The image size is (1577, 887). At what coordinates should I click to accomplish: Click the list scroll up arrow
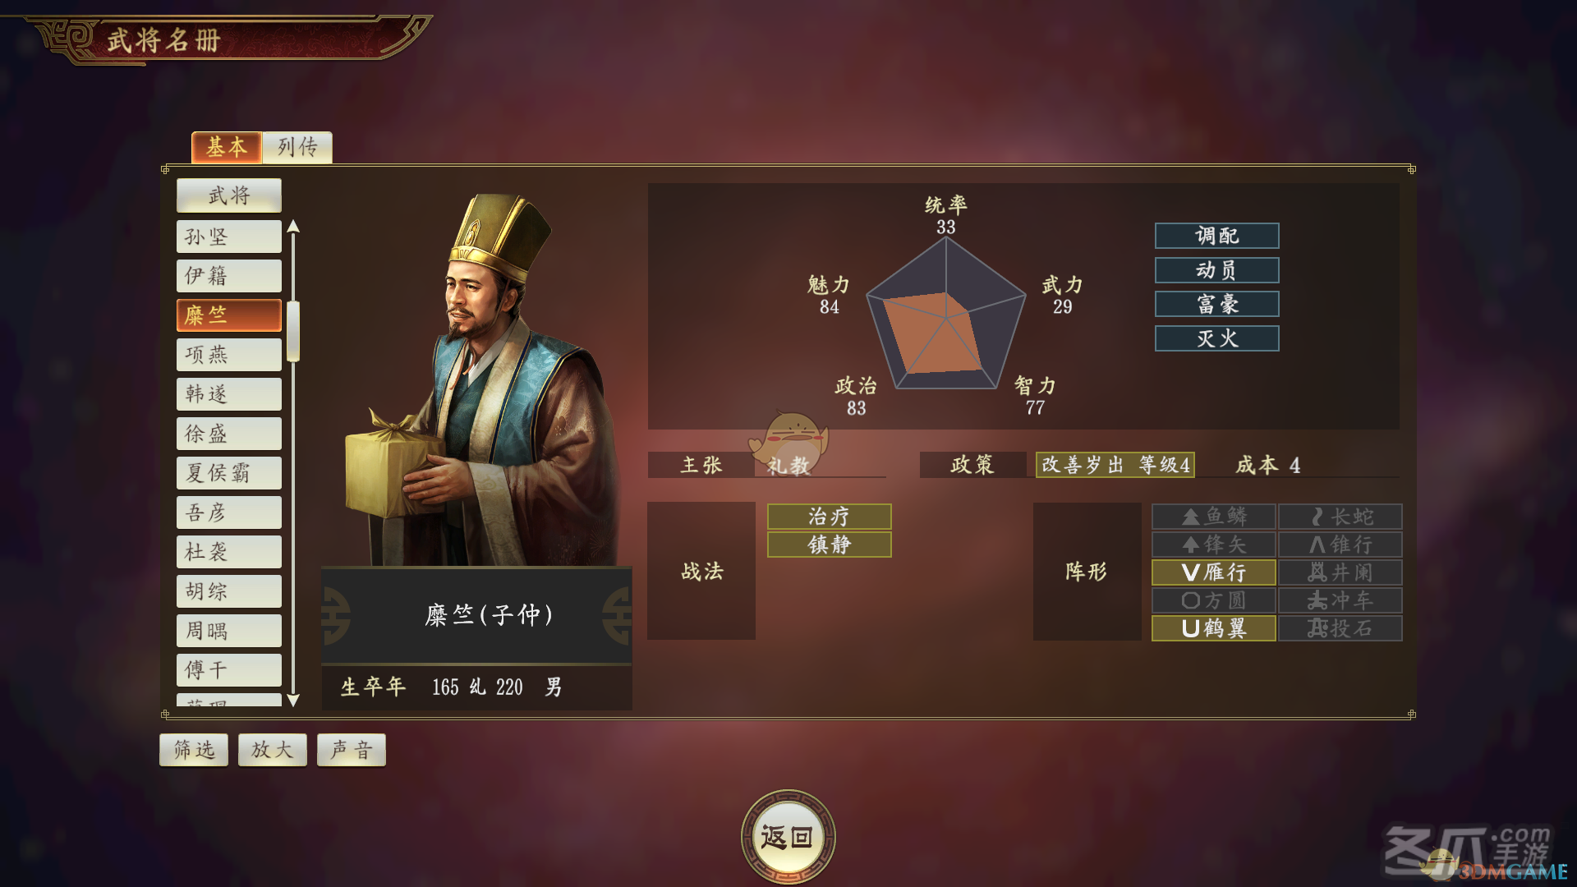293,227
